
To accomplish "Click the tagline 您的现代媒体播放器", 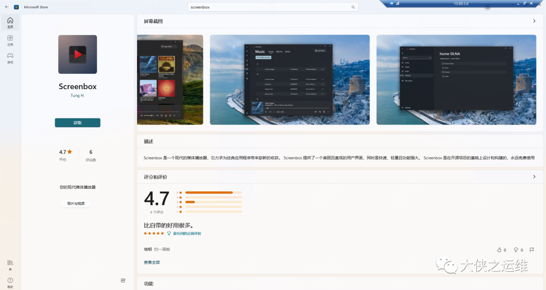I will pos(77,187).
